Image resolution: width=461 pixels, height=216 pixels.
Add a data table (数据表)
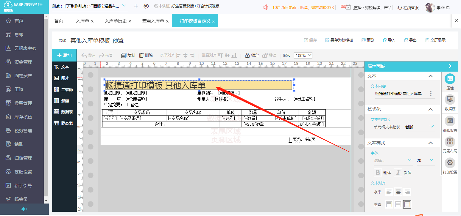63,112
